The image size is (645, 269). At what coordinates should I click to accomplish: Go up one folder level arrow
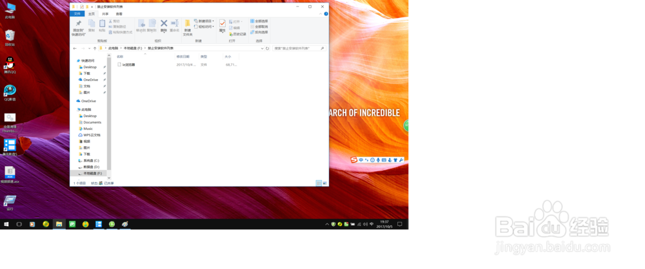click(95, 48)
